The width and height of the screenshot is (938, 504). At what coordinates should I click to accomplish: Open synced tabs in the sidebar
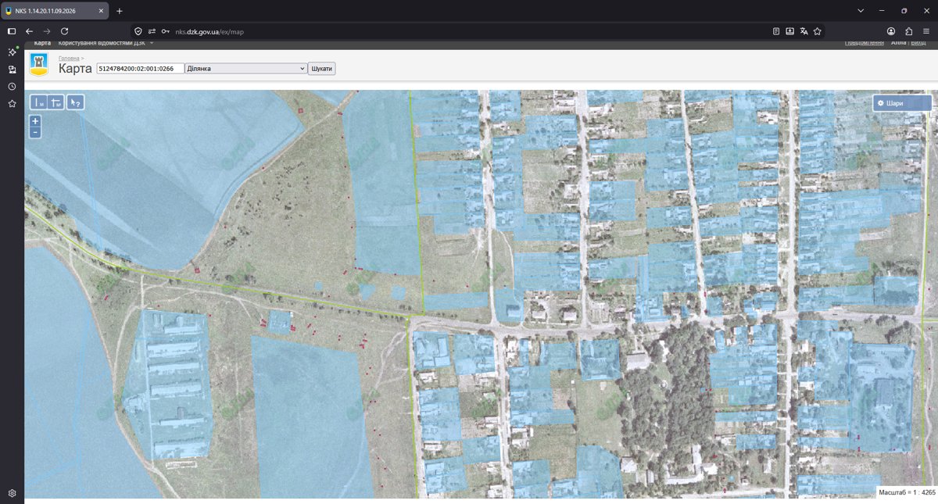click(x=12, y=70)
